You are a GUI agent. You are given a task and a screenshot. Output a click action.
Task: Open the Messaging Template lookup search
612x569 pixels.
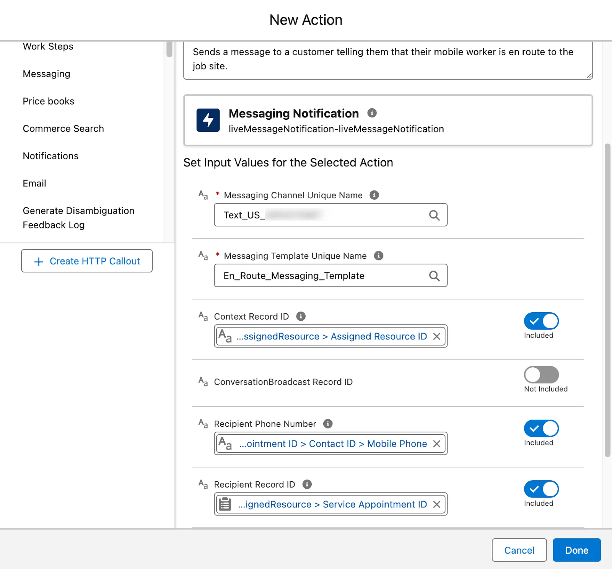click(434, 276)
